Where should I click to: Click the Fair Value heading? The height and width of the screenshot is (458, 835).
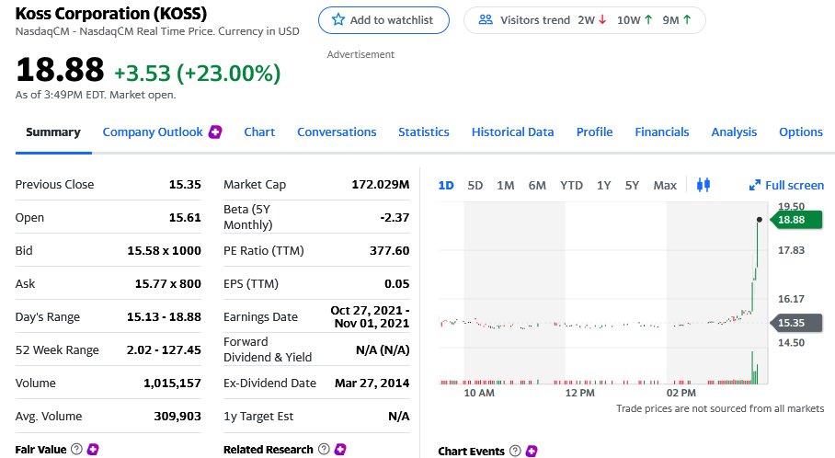click(x=40, y=450)
